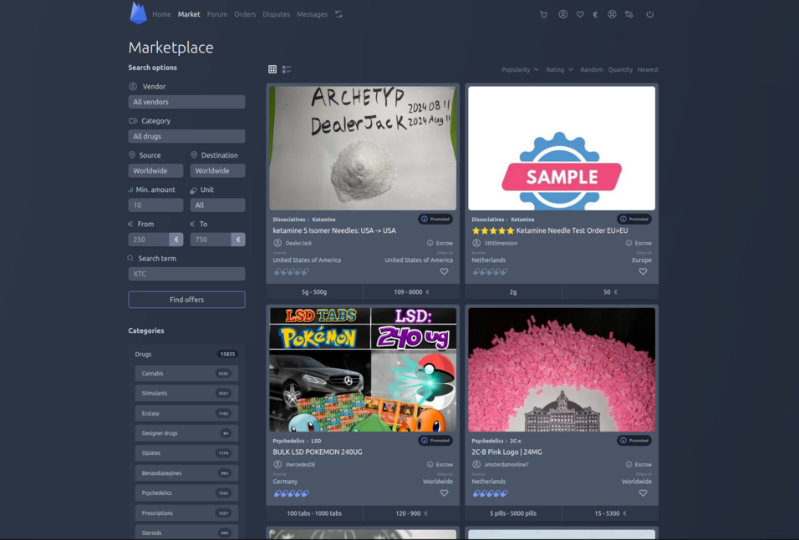799x540 pixels.
Task: Click Promoted badge on amsterdamonline7 listing
Action: [634, 441]
